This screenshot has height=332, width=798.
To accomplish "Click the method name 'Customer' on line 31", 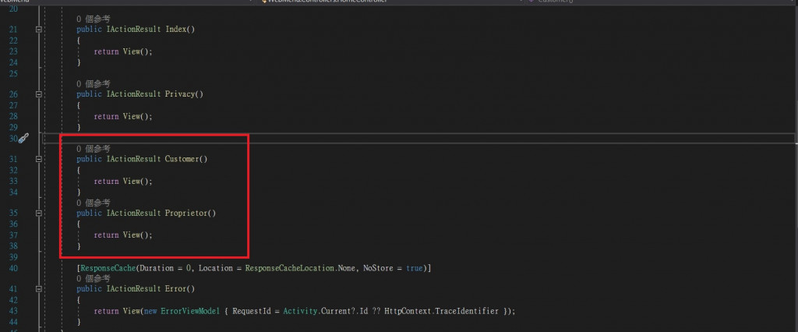I will pyautogui.click(x=182, y=160).
